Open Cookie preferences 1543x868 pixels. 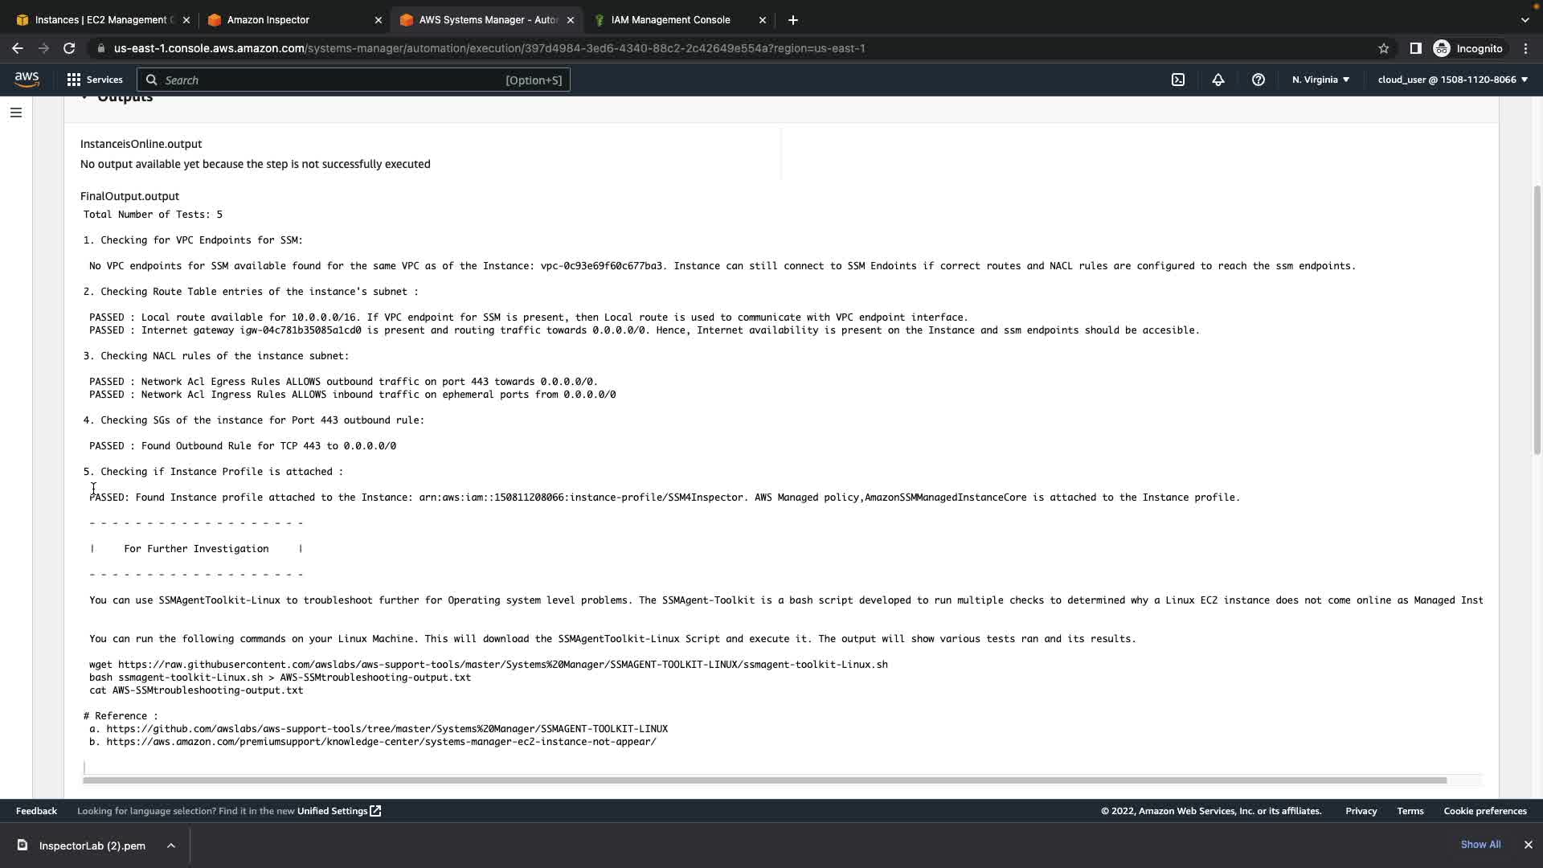[x=1484, y=811]
